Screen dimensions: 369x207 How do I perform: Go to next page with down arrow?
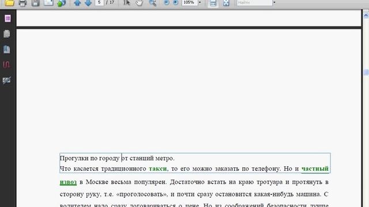coord(88,3)
